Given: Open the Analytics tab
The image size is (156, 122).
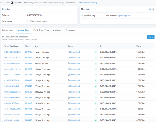Looking at the screenshot, I should [x=57, y=30].
